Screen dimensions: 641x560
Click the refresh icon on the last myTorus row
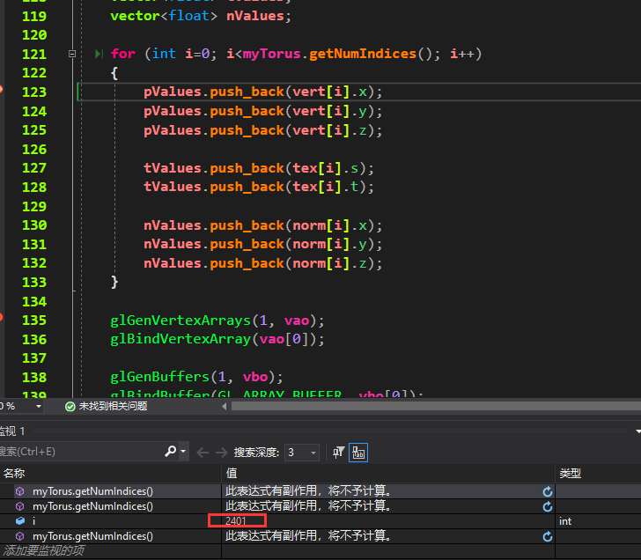[548, 536]
